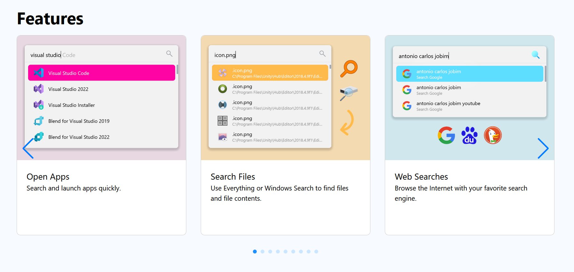Click magnifier icon in visual studio search box

pyautogui.click(x=169, y=54)
